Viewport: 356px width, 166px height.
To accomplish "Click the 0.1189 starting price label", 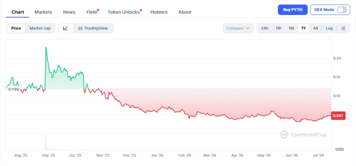I will pyautogui.click(x=14, y=89).
